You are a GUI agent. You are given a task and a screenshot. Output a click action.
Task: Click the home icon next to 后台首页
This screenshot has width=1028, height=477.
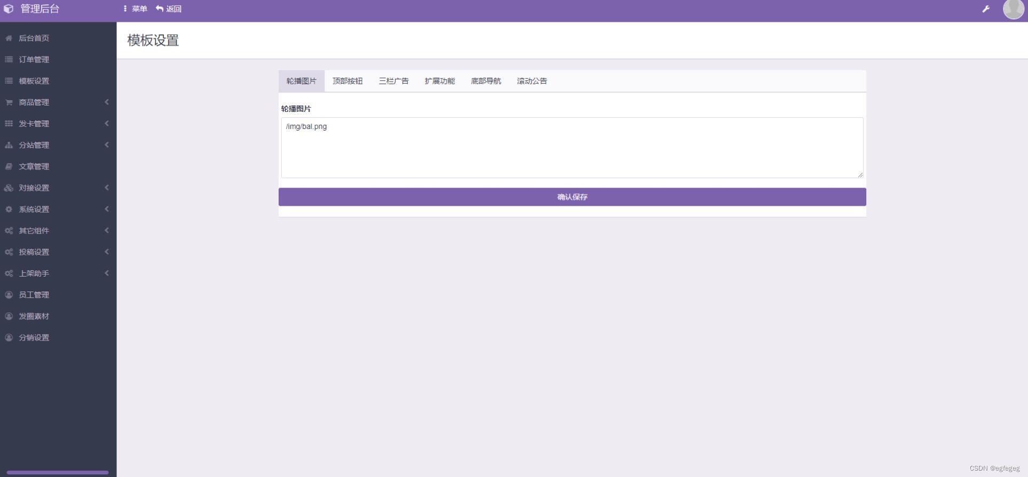(x=9, y=38)
